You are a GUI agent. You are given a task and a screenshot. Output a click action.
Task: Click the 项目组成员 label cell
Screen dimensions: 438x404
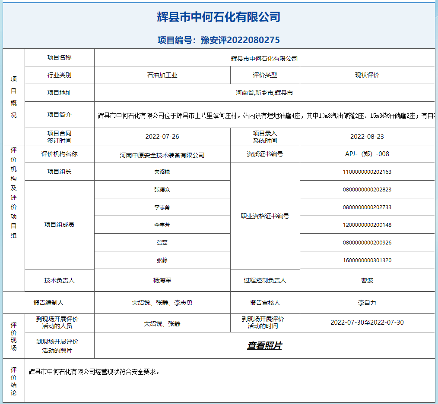coord(60,225)
